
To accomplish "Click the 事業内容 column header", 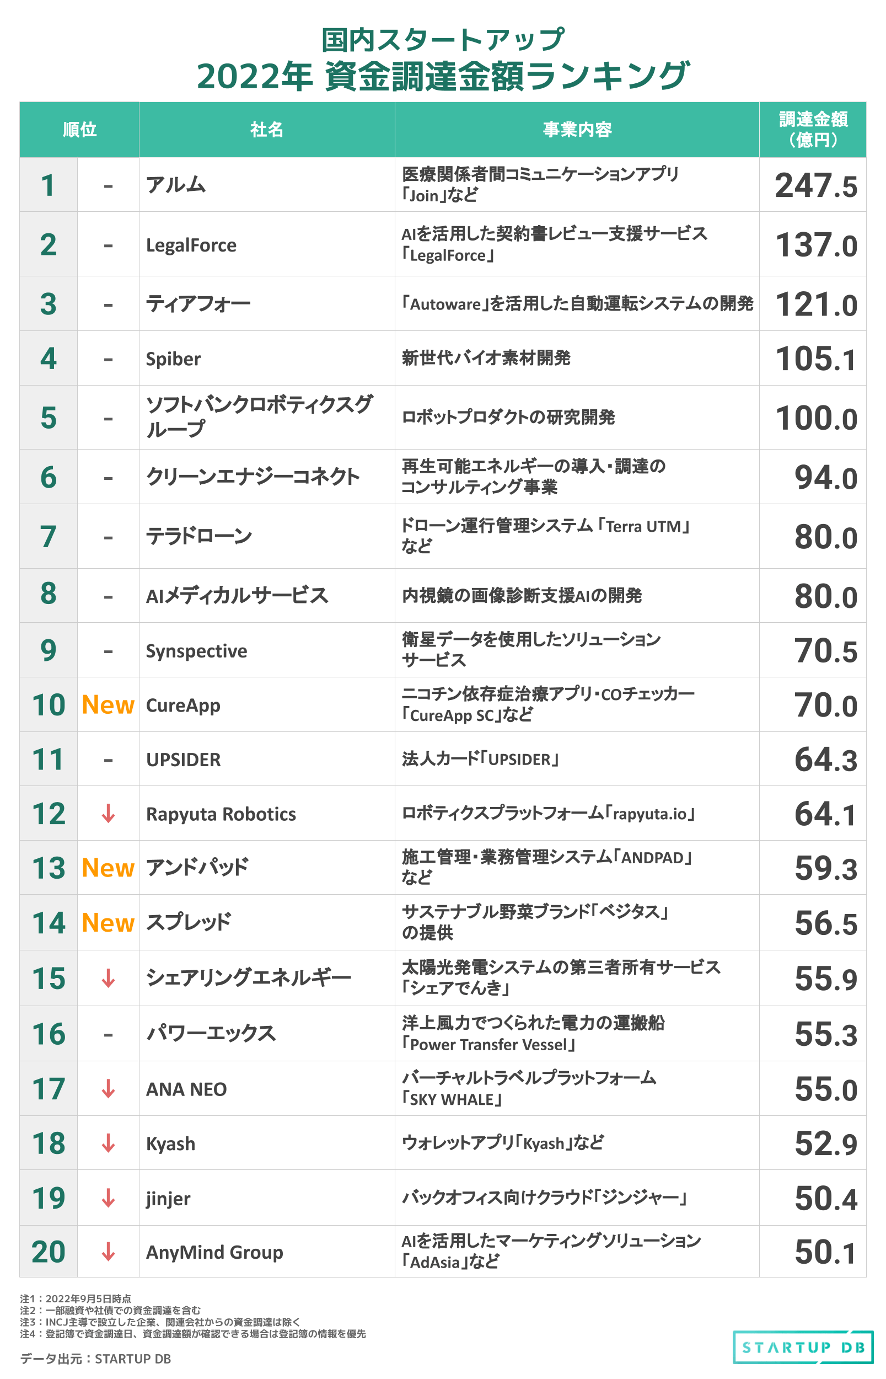I will point(577,130).
